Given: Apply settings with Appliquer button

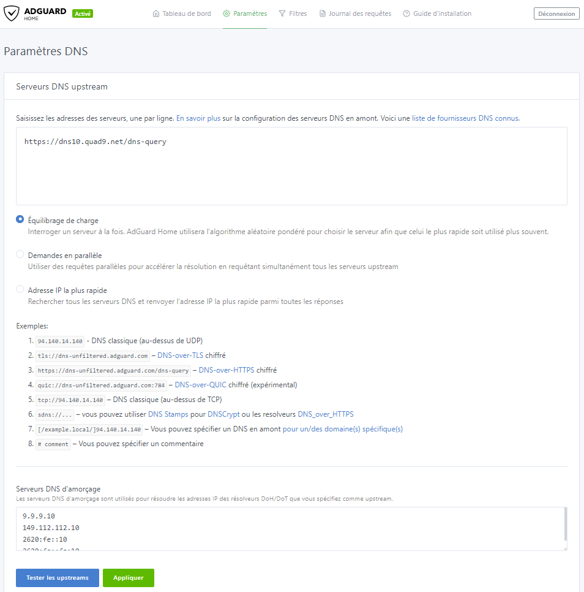Looking at the screenshot, I should click(129, 578).
